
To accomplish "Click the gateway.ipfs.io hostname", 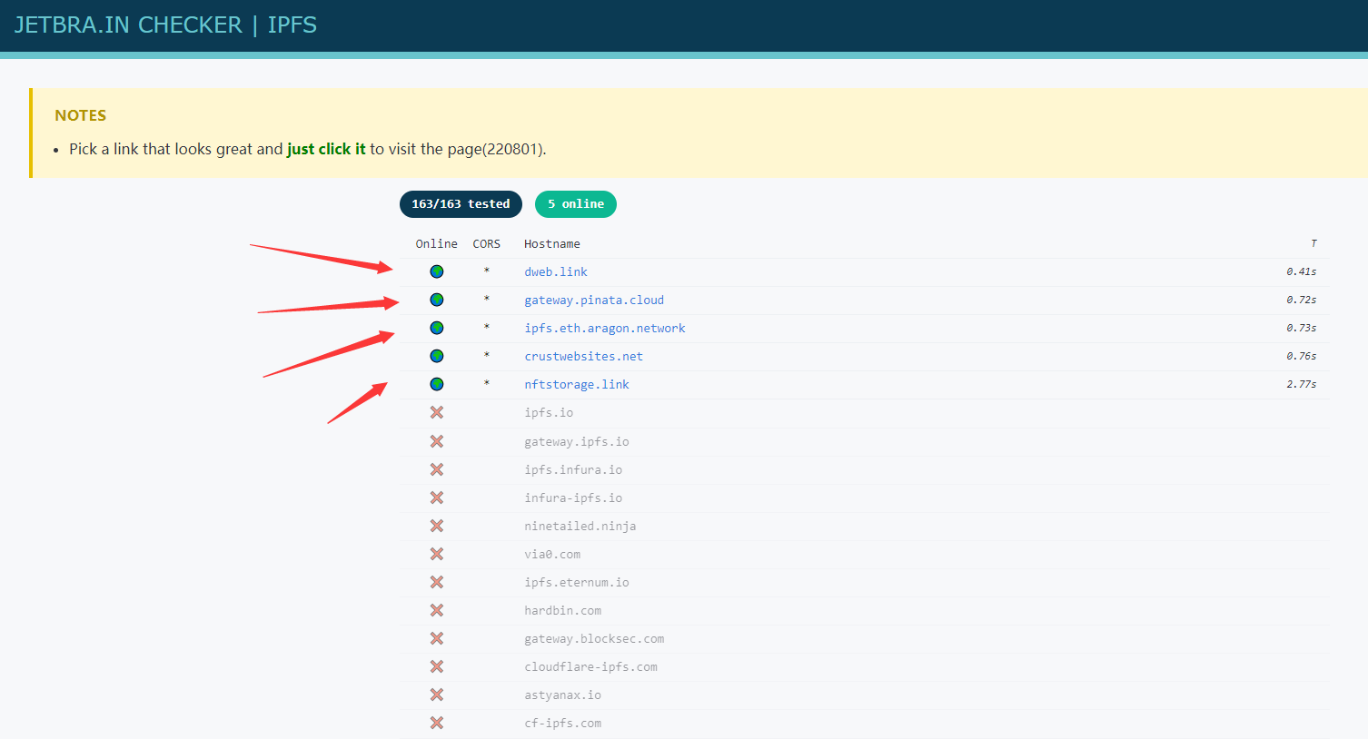I will (577, 441).
